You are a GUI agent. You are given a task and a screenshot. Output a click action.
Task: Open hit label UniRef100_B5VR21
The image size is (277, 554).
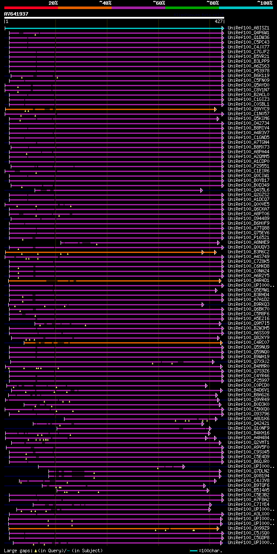coord(248,57)
